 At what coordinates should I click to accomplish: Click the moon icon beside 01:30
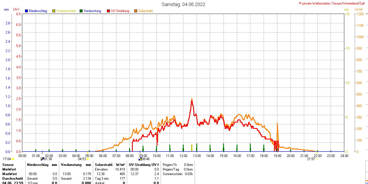42,159
